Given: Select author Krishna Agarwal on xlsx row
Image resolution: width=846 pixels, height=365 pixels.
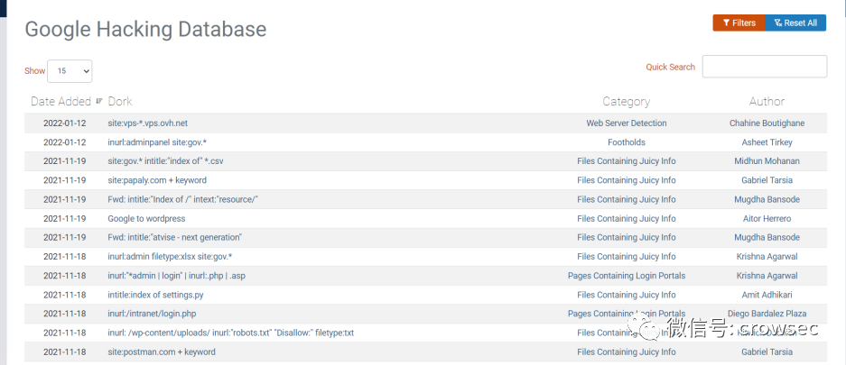Looking at the screenshot, I should [x=767, y=256].
